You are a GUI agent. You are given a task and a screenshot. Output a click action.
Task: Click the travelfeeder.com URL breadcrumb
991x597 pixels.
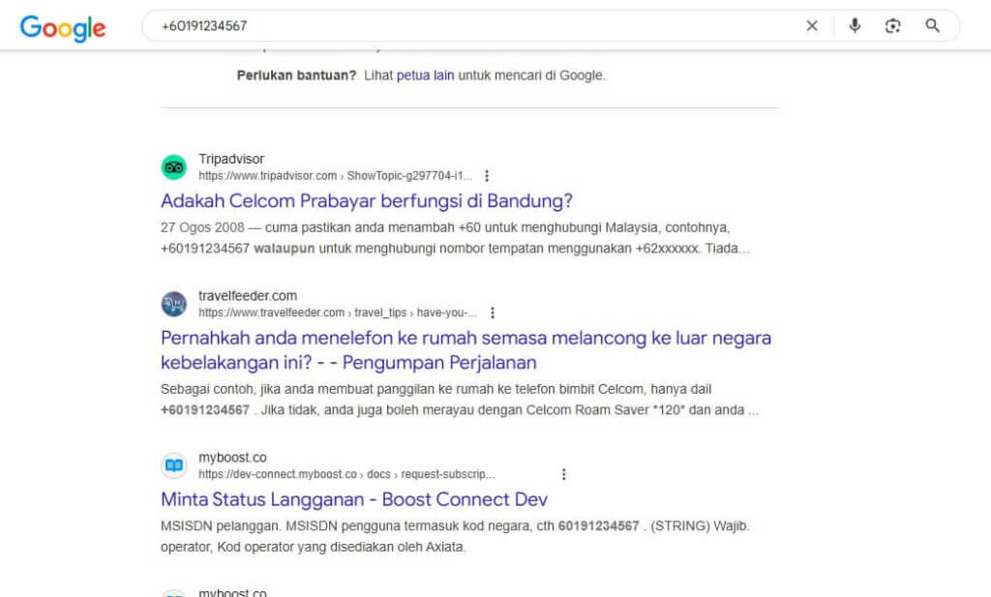[x=338, y=313]
